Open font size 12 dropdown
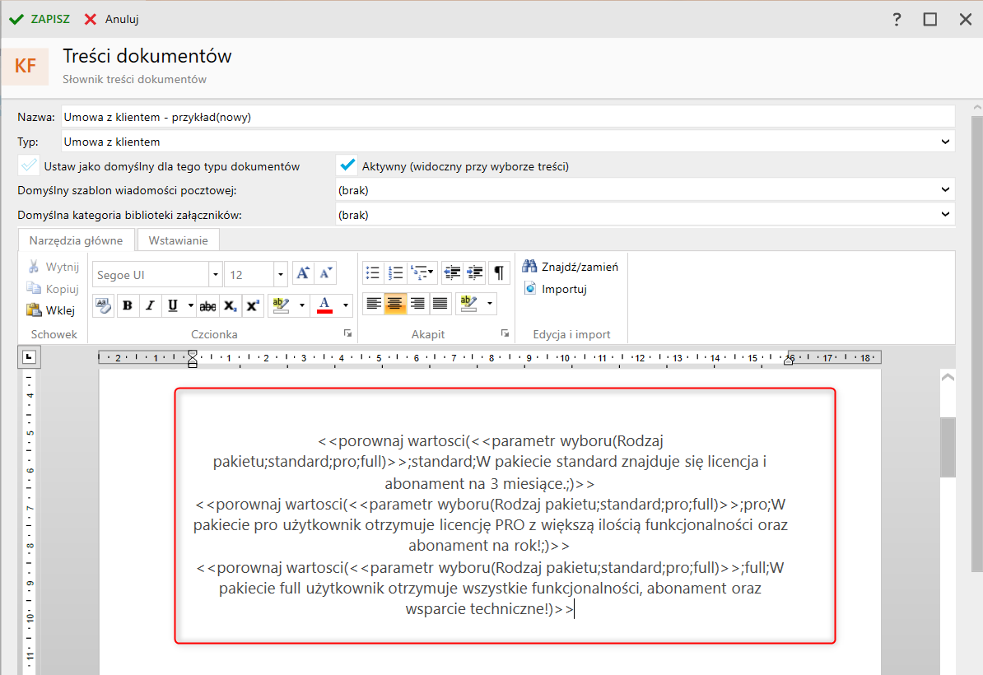The width and height of the screenshot is (983, 675). (x=280, y=274)
